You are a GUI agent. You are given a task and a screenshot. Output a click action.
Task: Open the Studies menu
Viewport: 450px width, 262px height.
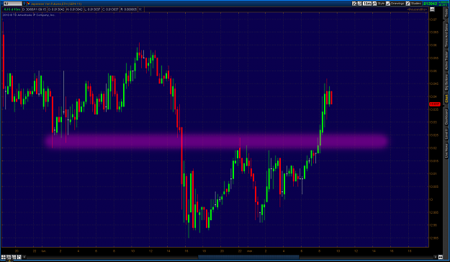(x=416, y=4)
